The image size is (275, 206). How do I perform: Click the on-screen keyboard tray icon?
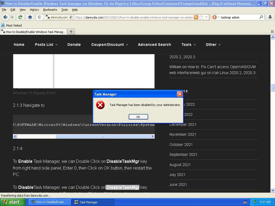click(245, 202)
